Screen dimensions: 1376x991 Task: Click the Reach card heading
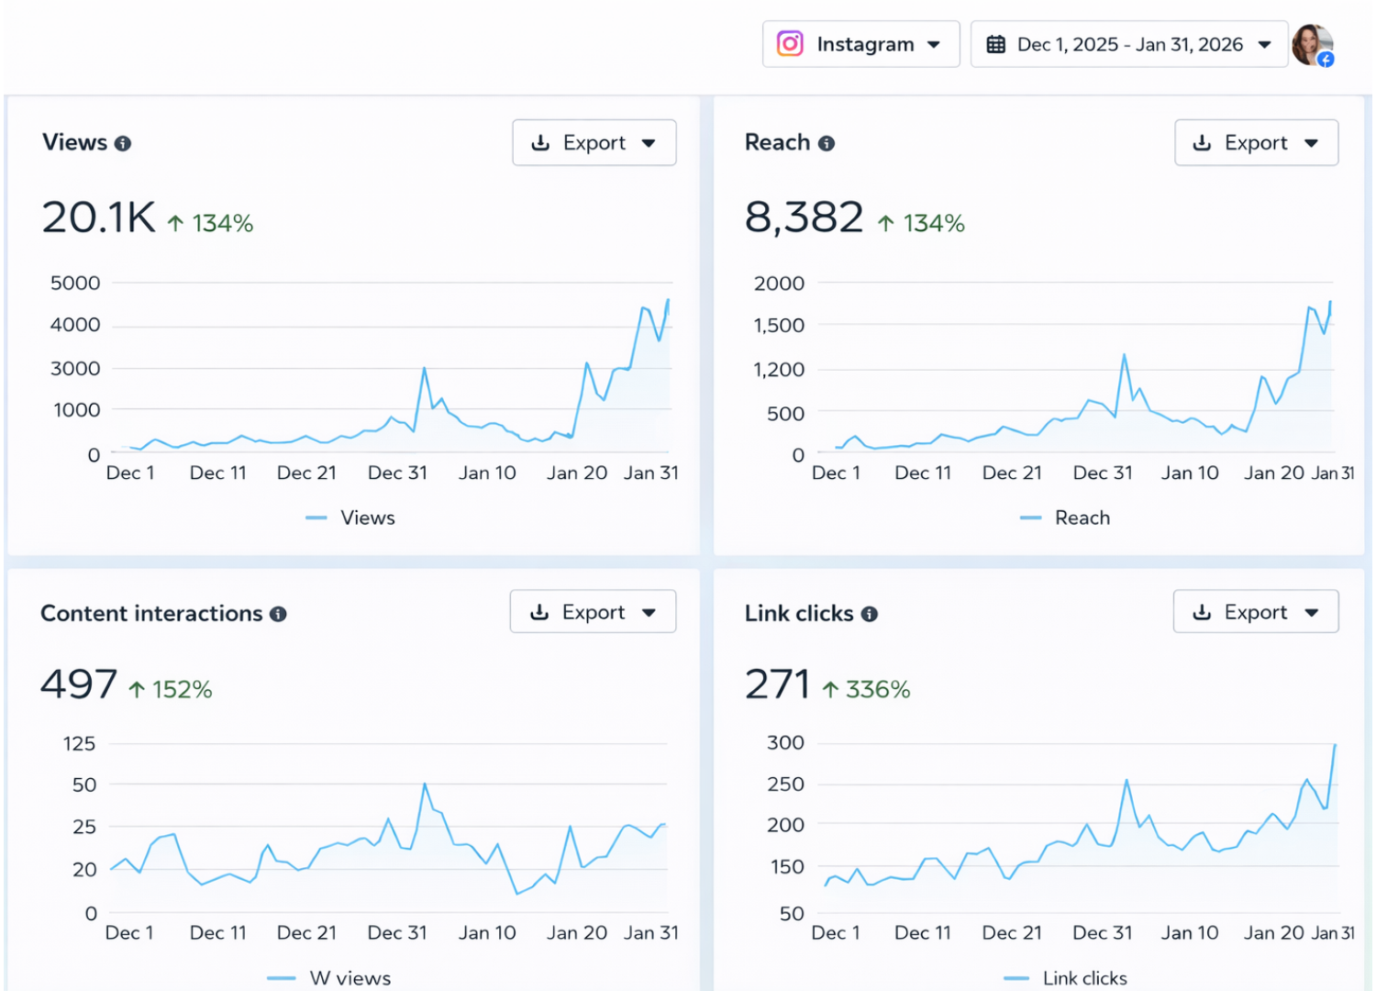777,142
